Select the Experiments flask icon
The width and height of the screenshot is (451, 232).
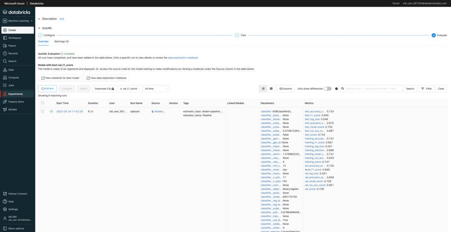(5, 94)
